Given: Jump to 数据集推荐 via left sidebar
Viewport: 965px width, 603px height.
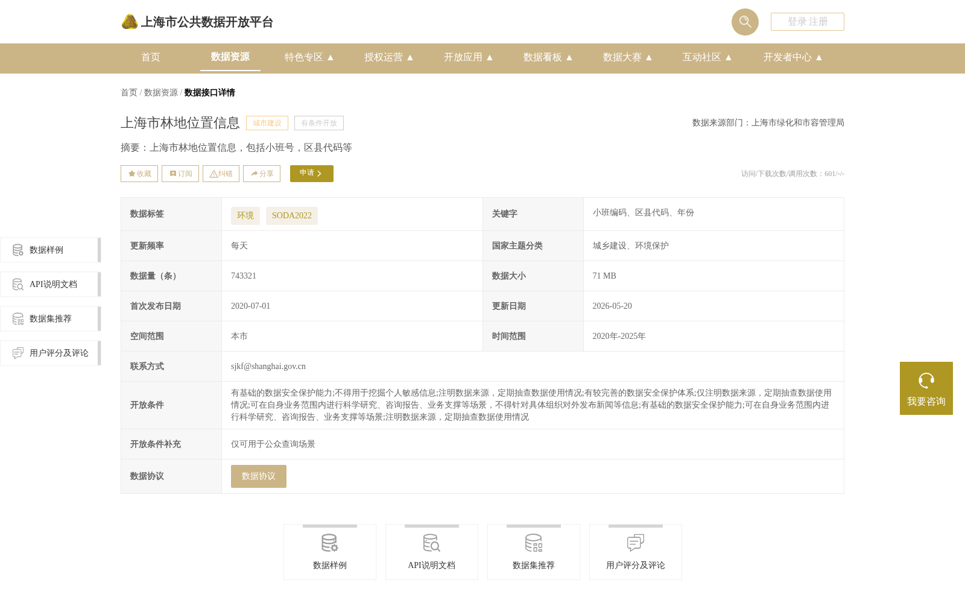Looking at the screenshot, I should 51,318.
